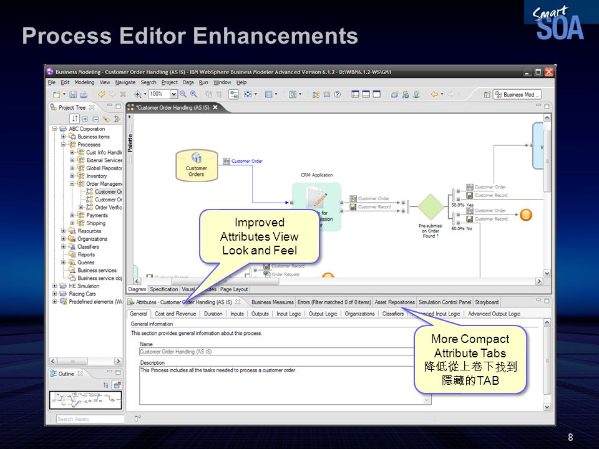Toggle the single-pane layout toolbar button
Image resolution: width=599 pixels, height=449 pixels.
(x=377, y=94)
